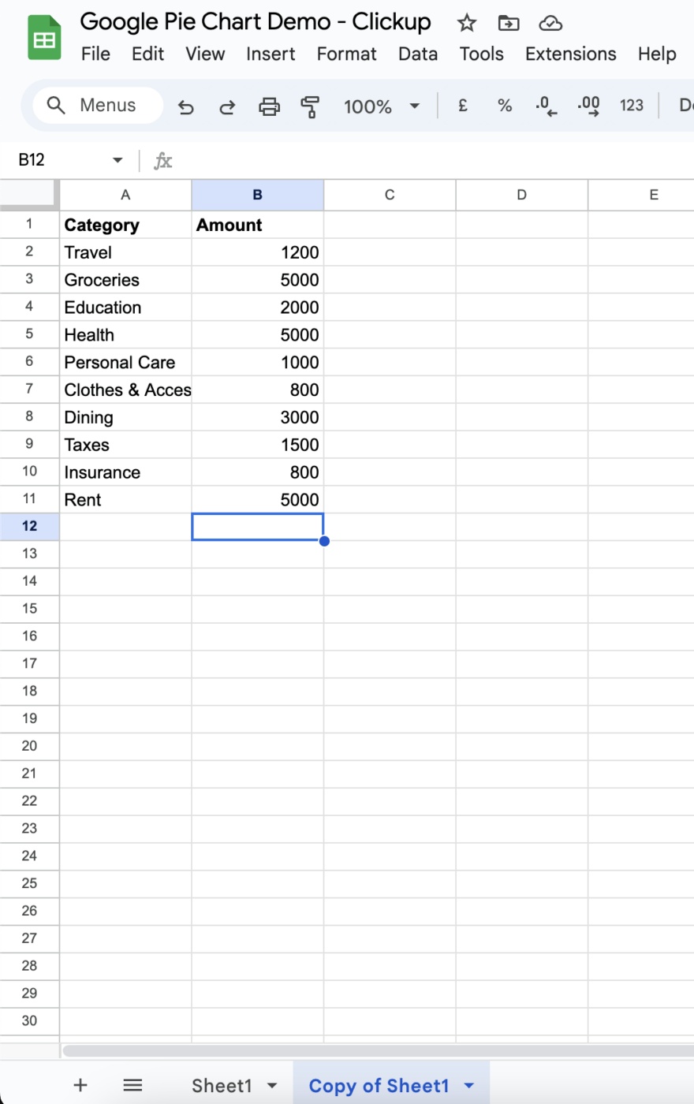Open the all sheets list button
This screenshot has width=694, height=1104.
[132, 1085]
